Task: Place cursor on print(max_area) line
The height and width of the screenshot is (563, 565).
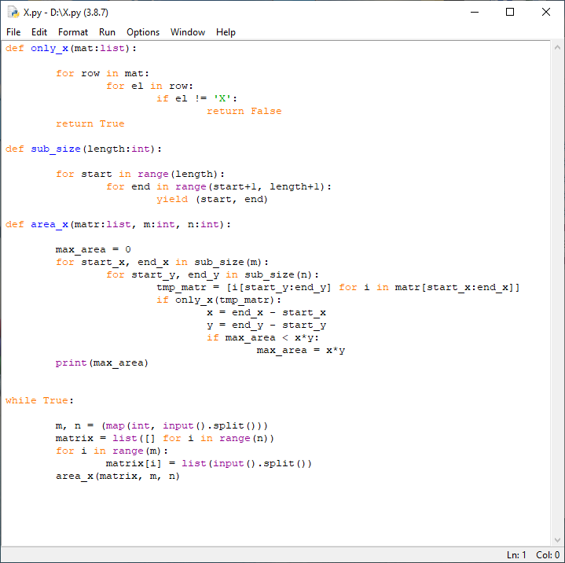Action: (x=101, y=362)
